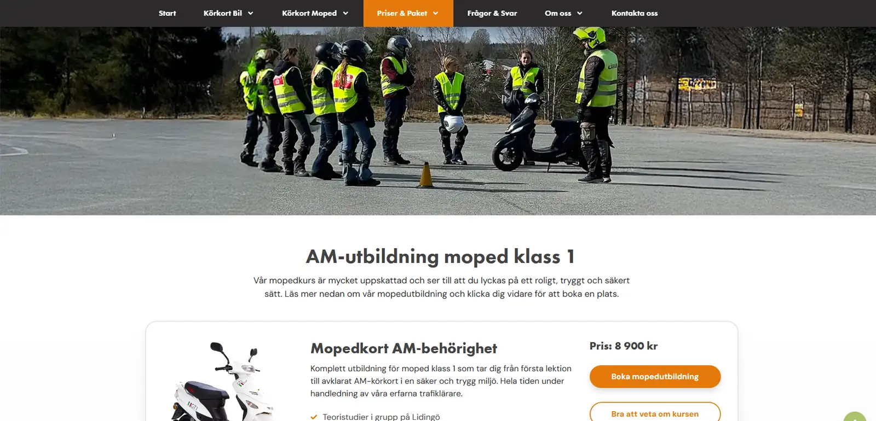Open the Körkort Moped menu

pyautogui.click(x=309, y=13)
